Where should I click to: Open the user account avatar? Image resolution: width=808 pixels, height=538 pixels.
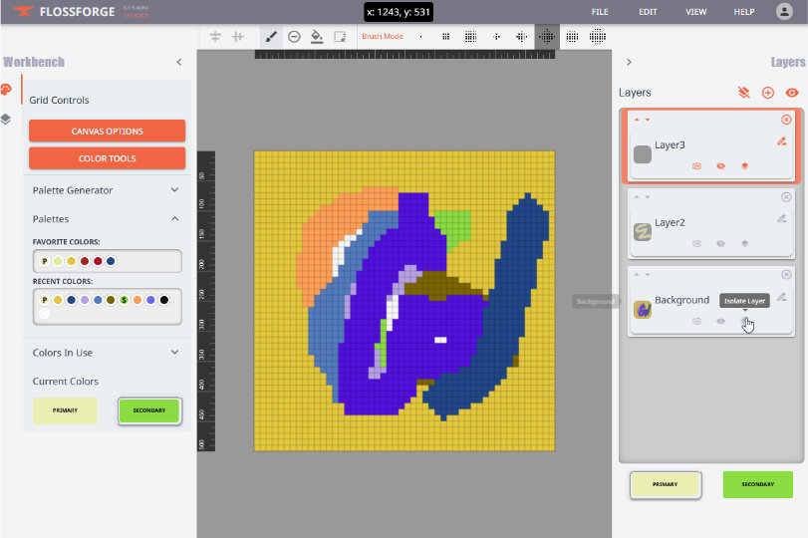pyautogui.click(x=784, y=12)
